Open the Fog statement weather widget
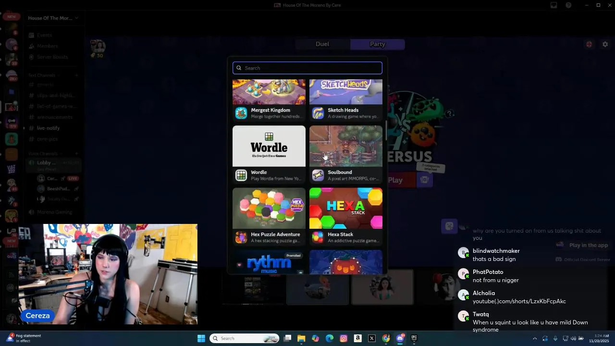The width and height of the screenshot is (615, 346). coord(24,338)
